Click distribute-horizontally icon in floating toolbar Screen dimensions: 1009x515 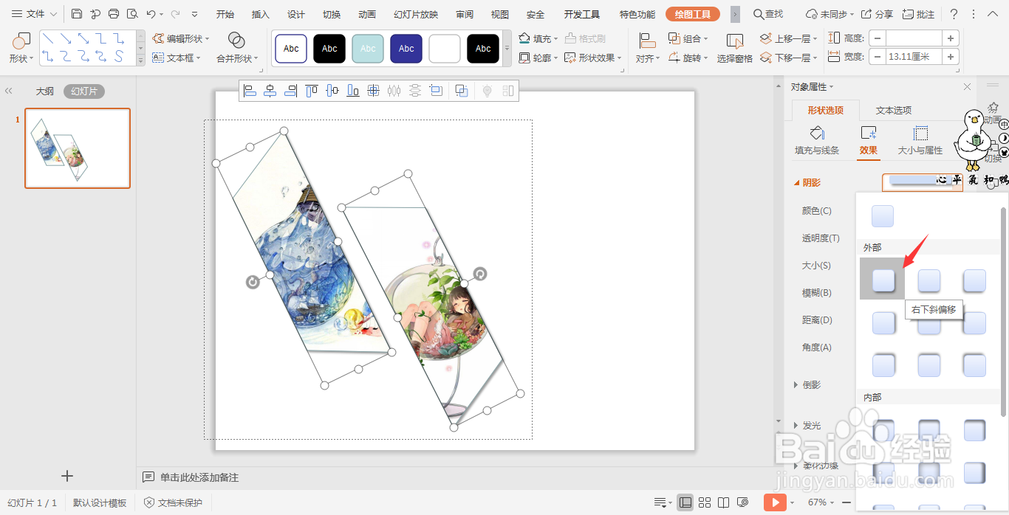394,91
